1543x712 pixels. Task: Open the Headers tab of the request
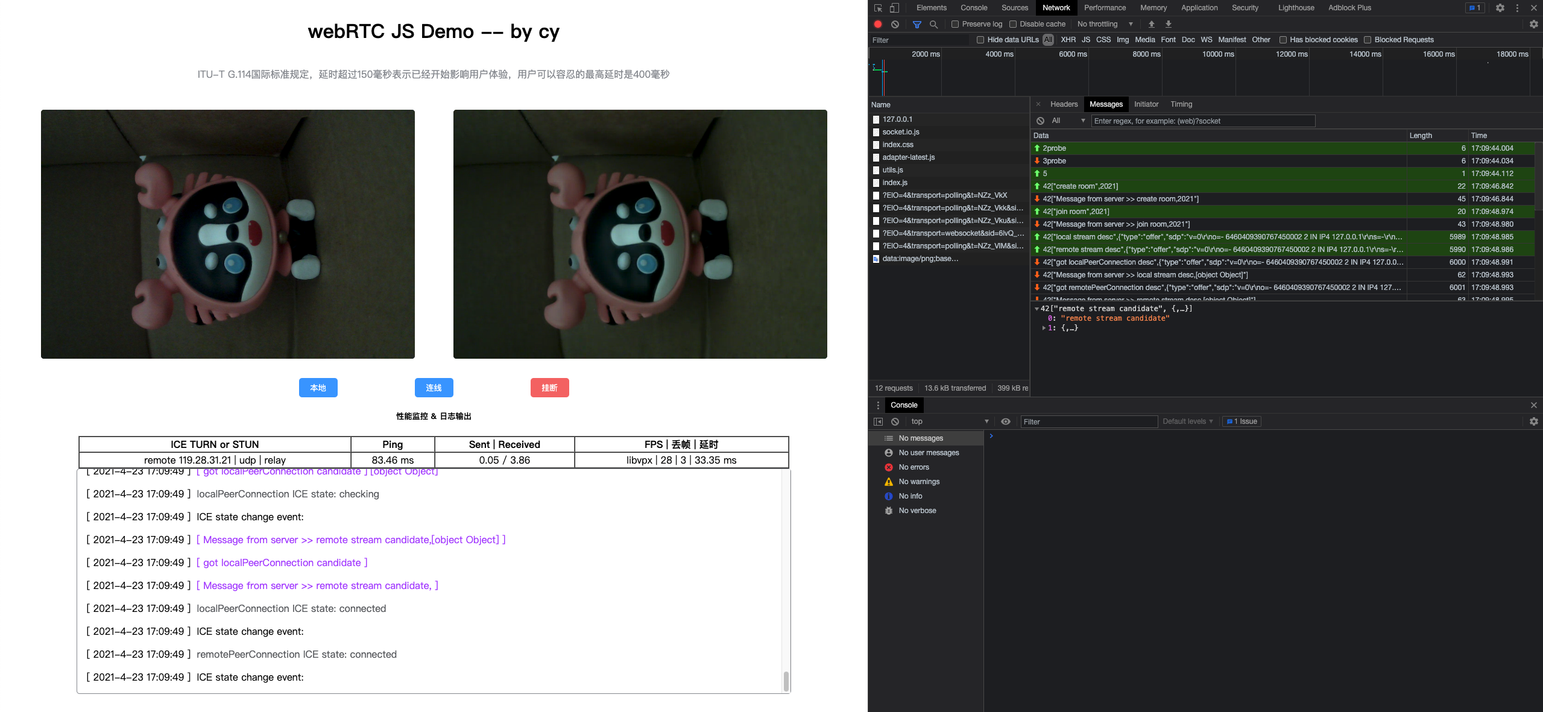click(x=1064, y=104)
